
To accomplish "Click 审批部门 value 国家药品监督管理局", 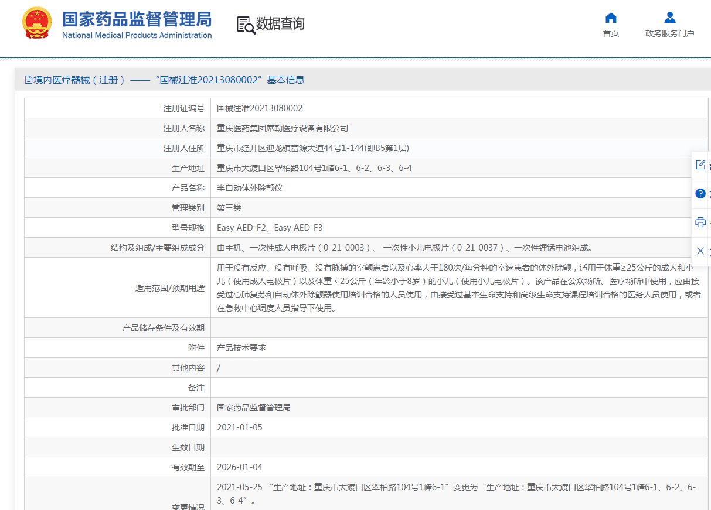I will tap(254, 408).
